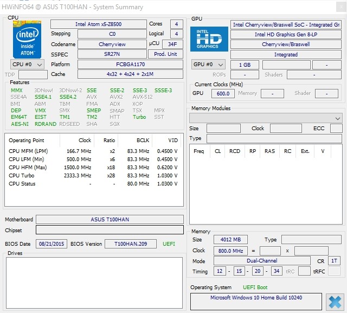This screenshot has height=313, width=347.
Task: Click the RAS column header
Action: pyautogui.click(x=270, y=151)
